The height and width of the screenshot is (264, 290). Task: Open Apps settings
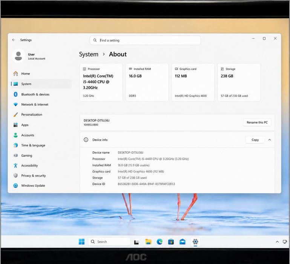click(41, 125)
